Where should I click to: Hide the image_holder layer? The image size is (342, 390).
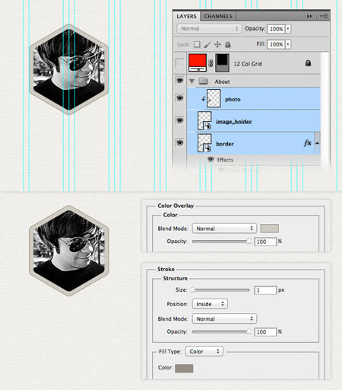click(x=179, y=120)
